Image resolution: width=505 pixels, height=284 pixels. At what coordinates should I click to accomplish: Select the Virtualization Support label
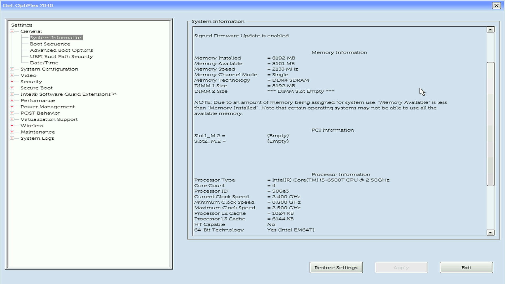coord(49,120)
